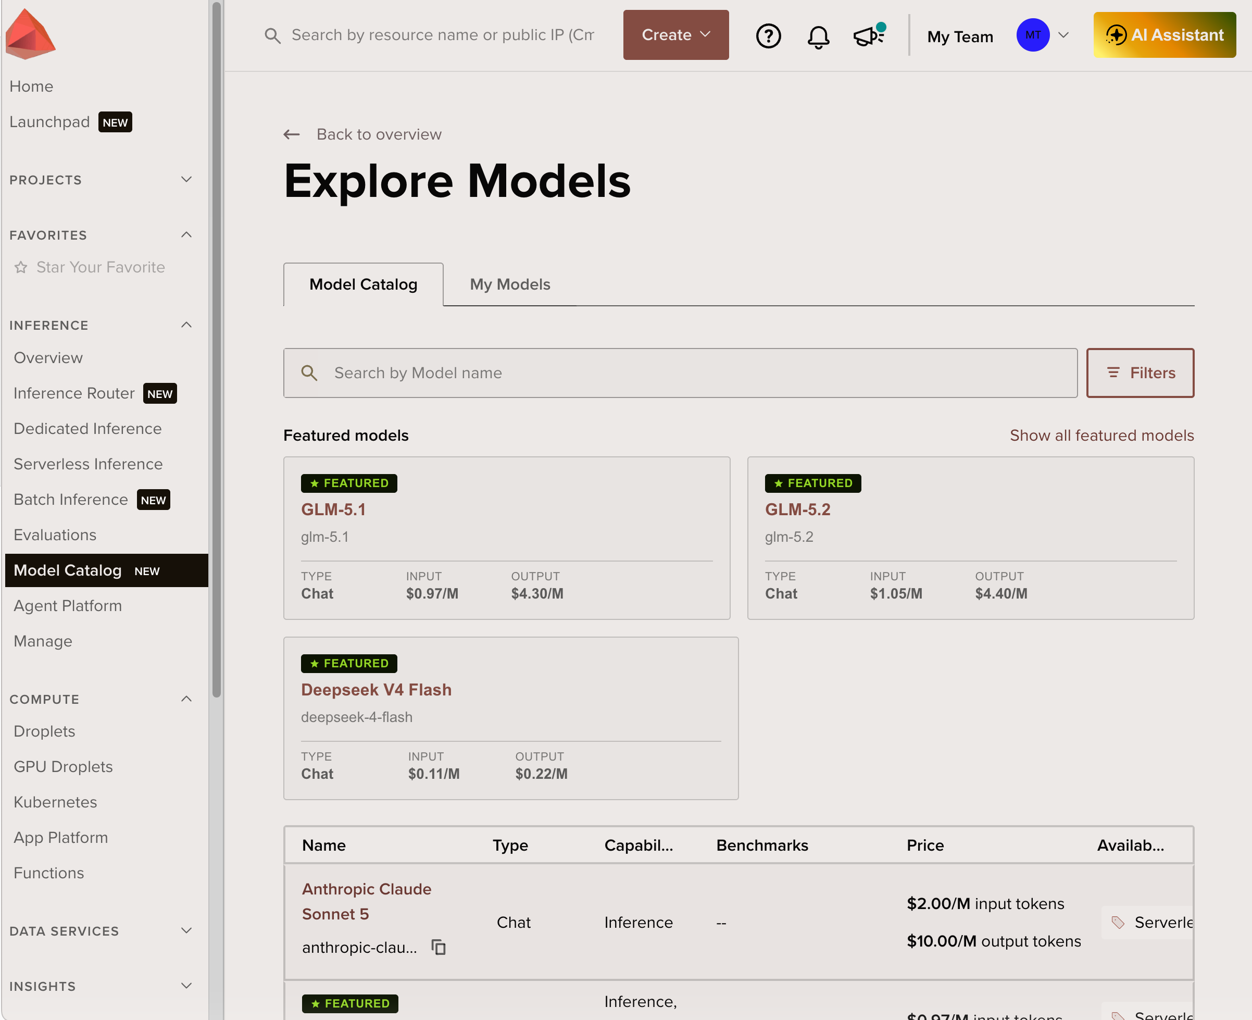Click the deepseek-4-flash model ID text
Viewport: 1252px width, 1020px height.
[356, 717]
